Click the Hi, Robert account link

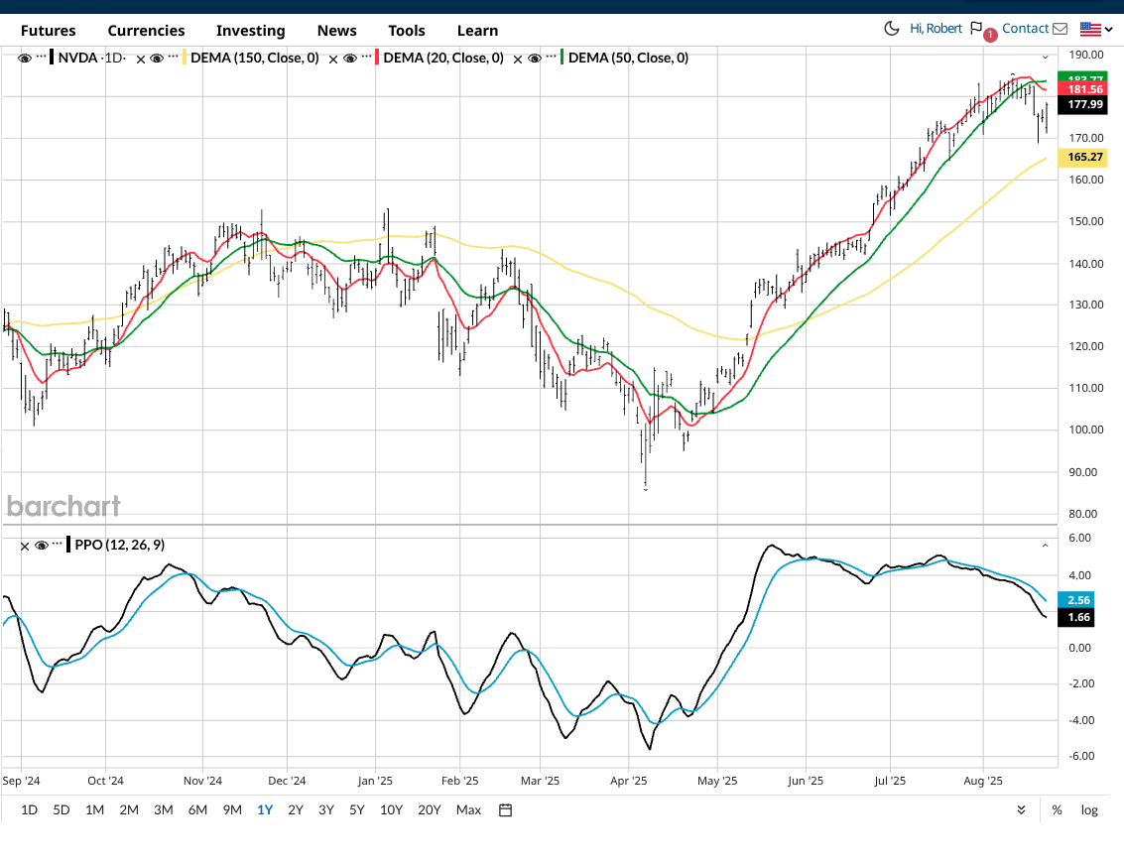click(x=937, y=29)
